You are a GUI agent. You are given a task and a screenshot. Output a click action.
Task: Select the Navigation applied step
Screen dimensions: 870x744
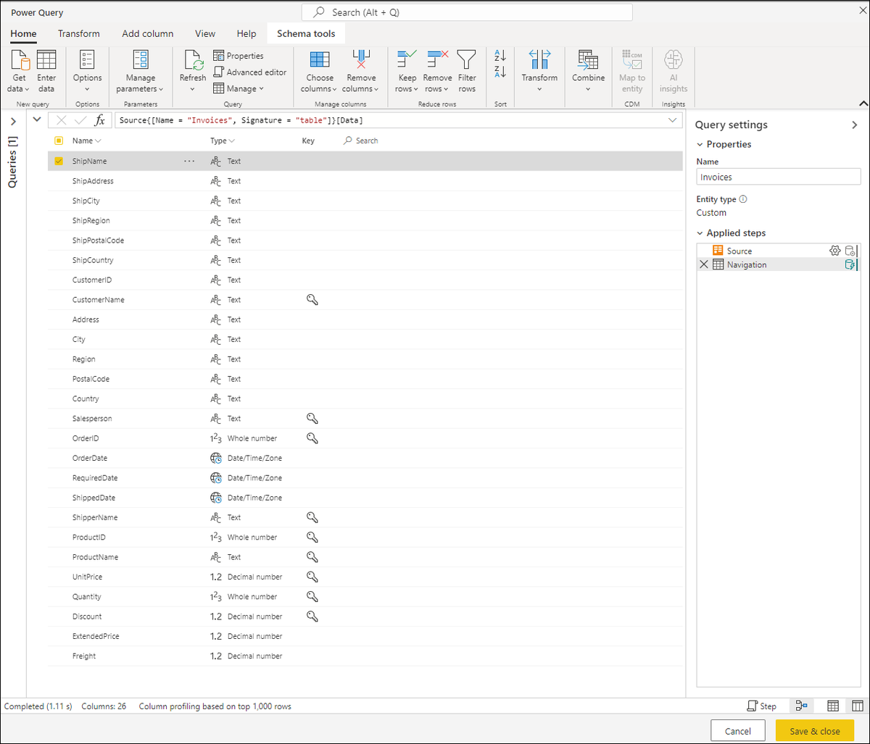778,264
